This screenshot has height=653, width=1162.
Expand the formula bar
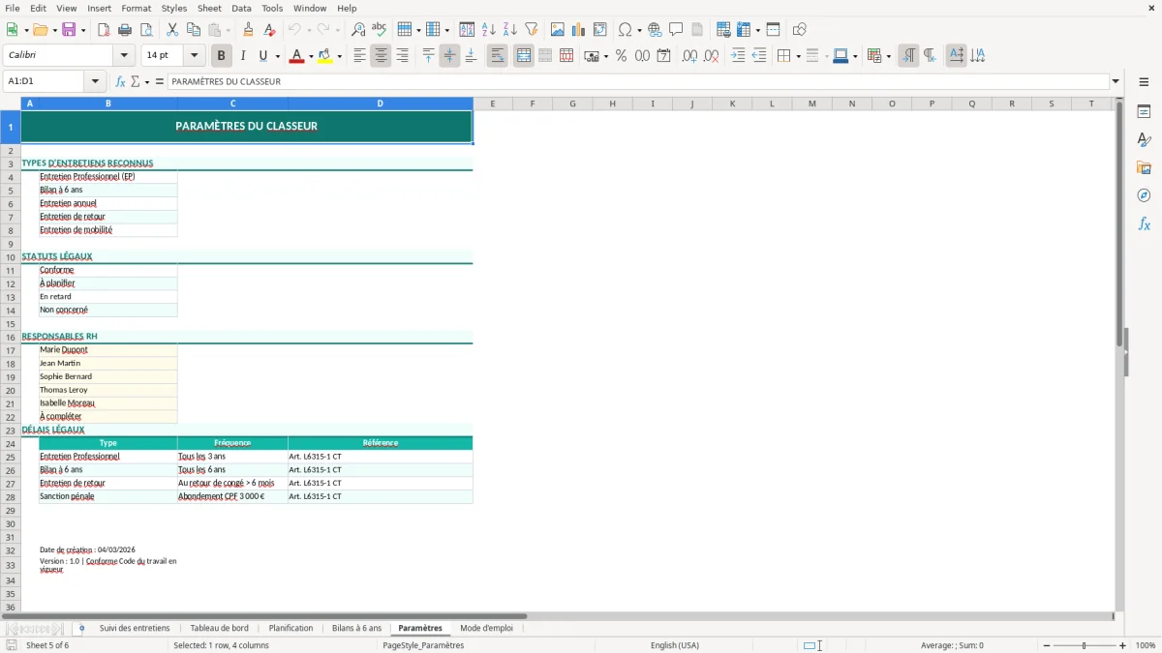tap(1116, 81)
